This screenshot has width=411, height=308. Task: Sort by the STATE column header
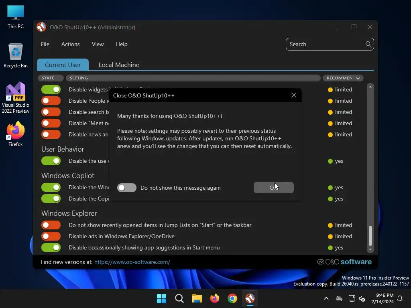pyautogui.click(x=51, y=78)
